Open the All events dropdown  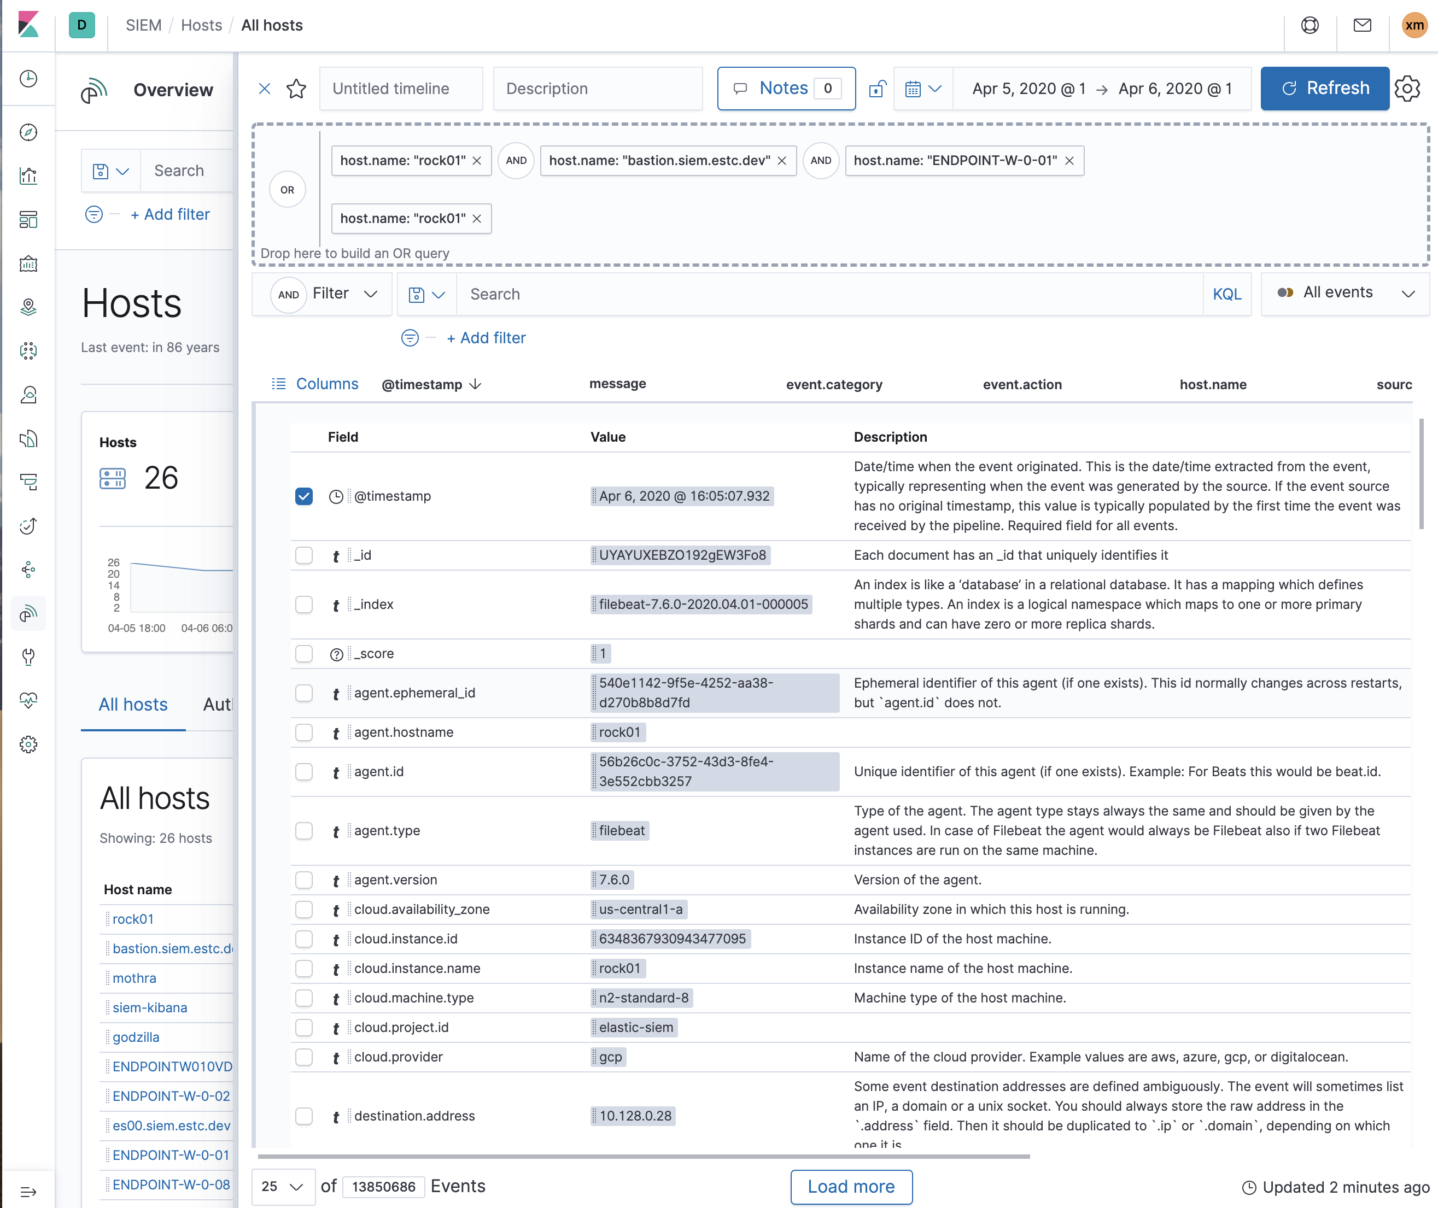[1346, 293]
